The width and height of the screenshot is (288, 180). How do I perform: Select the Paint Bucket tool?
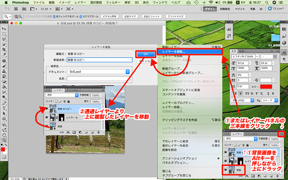(4, 87)
